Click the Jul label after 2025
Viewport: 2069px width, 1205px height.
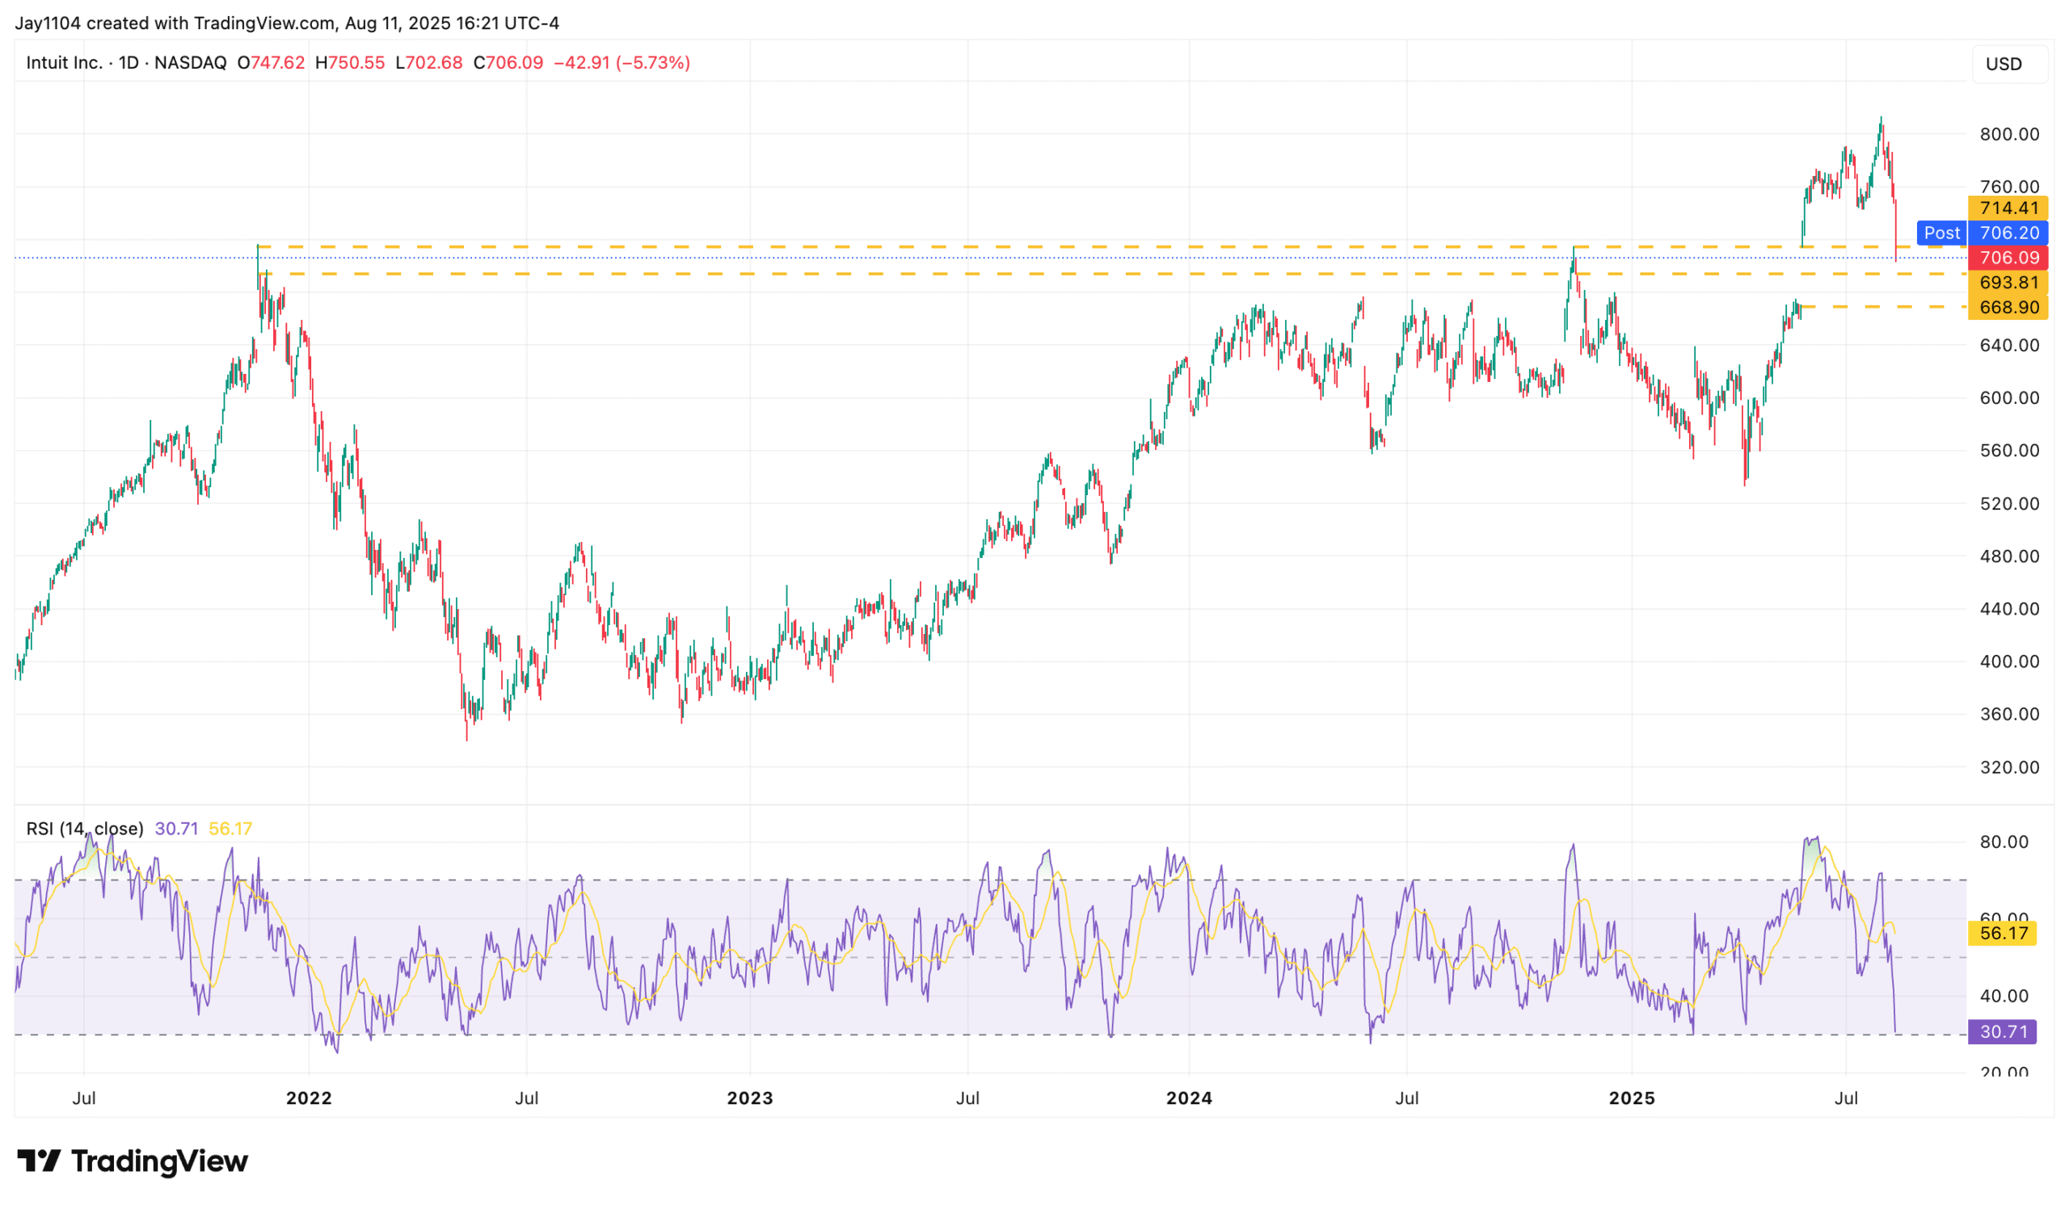click(1846, 1098)
